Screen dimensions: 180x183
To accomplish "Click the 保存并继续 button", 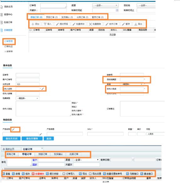I will coord(32,139).
